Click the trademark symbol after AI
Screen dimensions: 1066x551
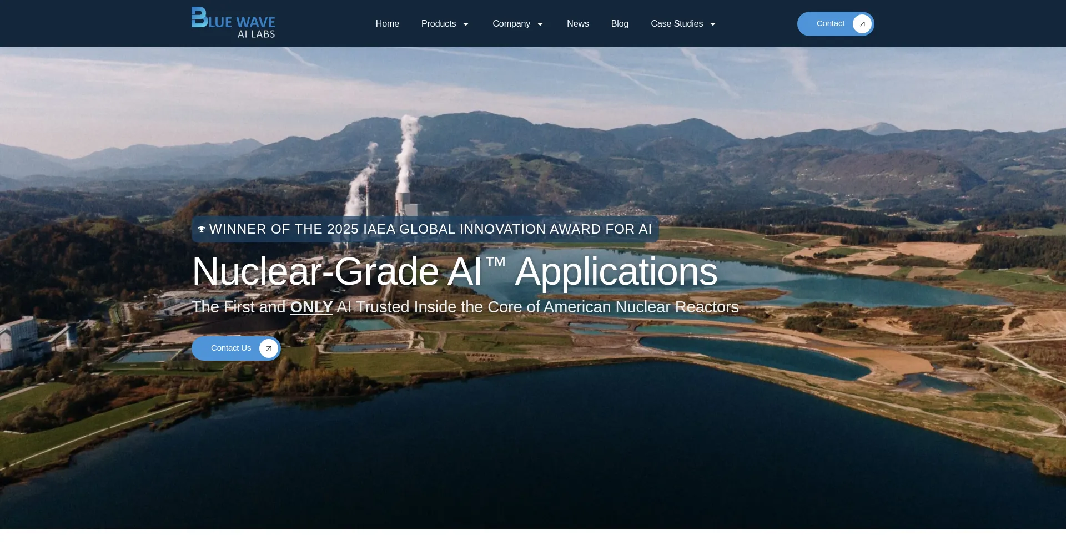click(496, 261)
